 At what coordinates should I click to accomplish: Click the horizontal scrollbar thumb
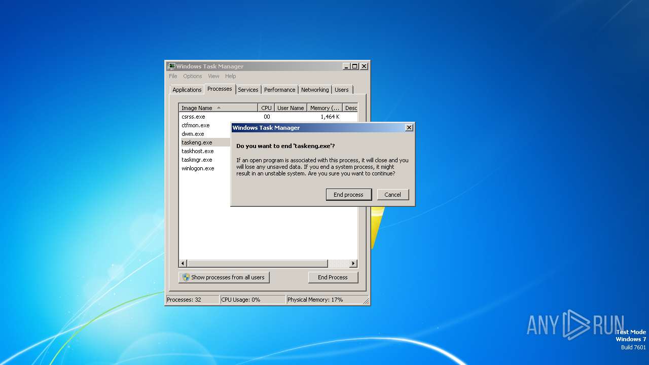tap(258, 264)
